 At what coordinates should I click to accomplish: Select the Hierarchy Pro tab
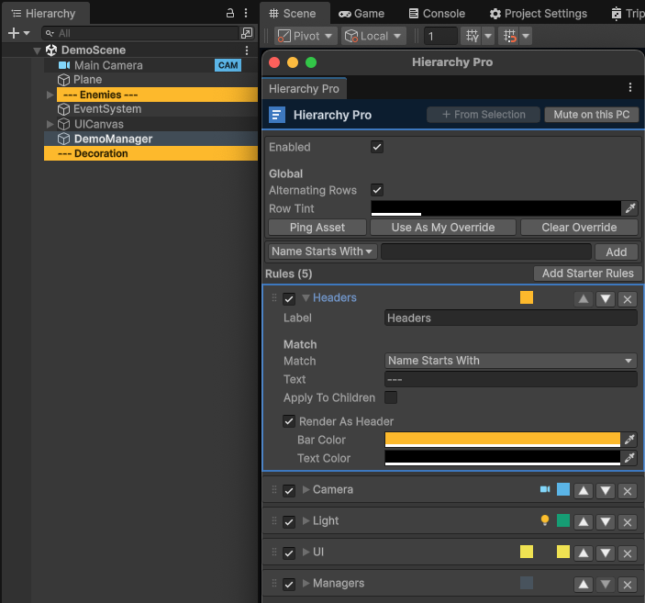click(x=304, y=88)
